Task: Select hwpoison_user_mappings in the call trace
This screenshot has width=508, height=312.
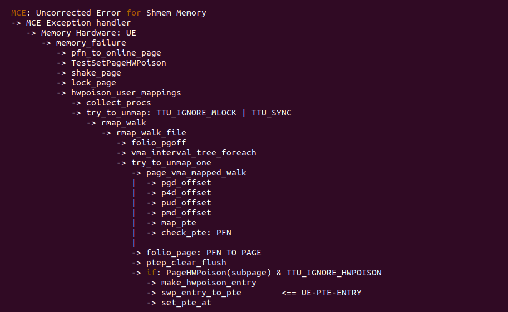Action: coord(126,93)
